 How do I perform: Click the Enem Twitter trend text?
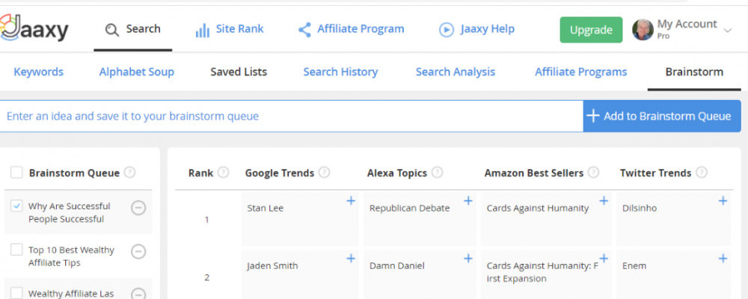point(633,266)
